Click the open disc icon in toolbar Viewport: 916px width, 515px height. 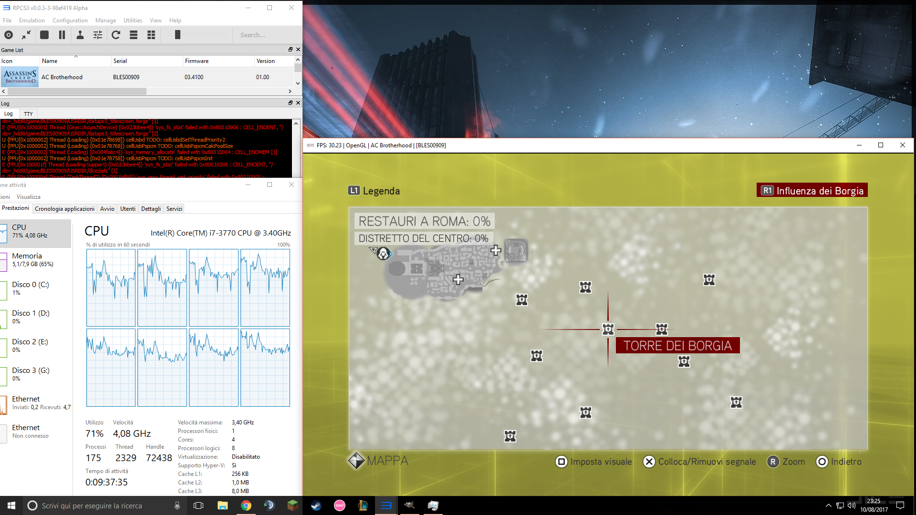coord(9,35)
